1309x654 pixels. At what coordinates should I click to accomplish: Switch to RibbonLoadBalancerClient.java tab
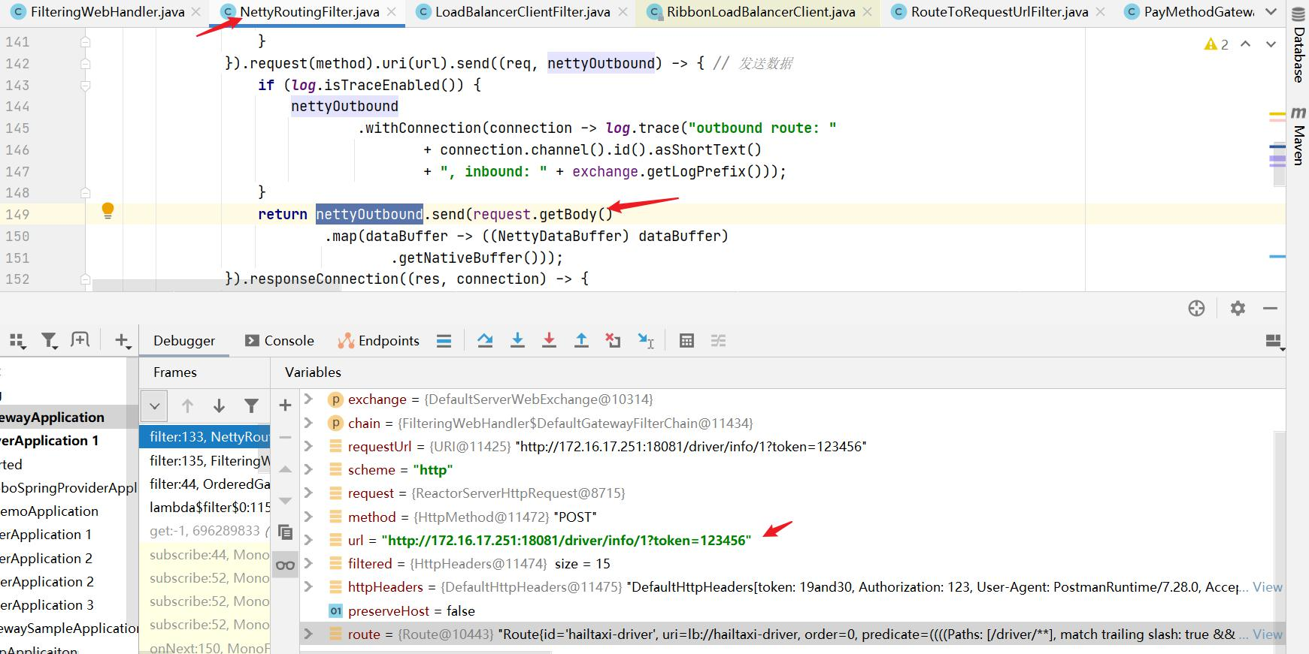761,12
